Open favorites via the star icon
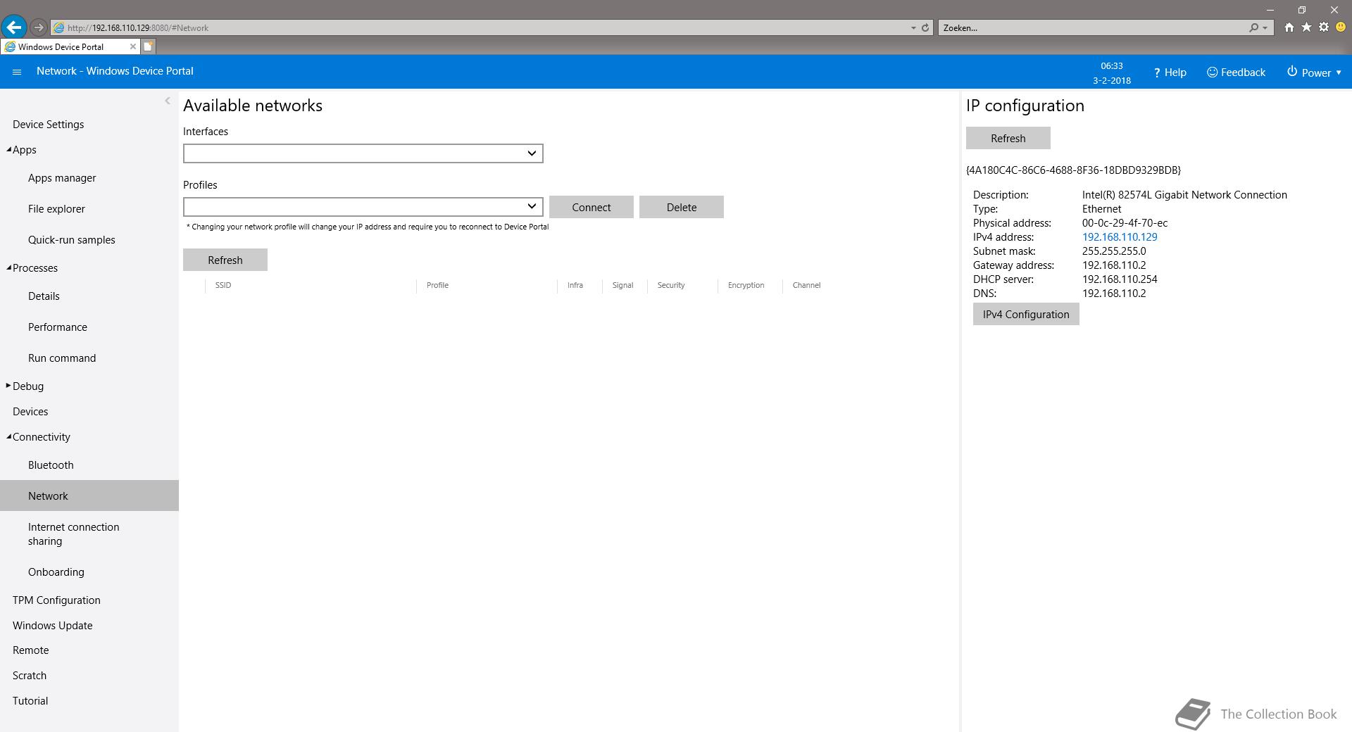The image size is (1352, 732). tap(1306, 27)
